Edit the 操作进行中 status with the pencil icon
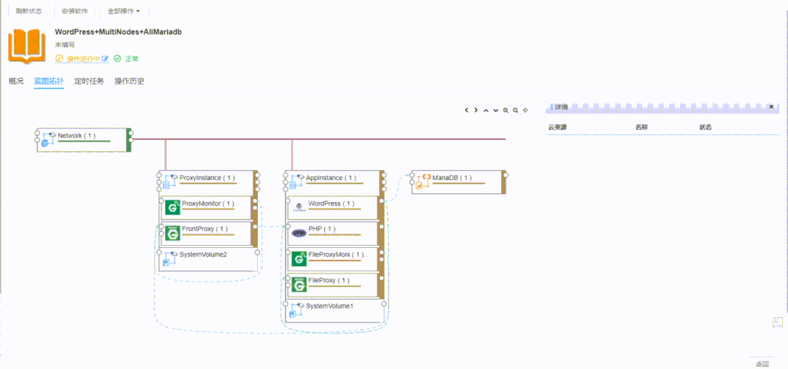788x369 pixels. point(105,59)
